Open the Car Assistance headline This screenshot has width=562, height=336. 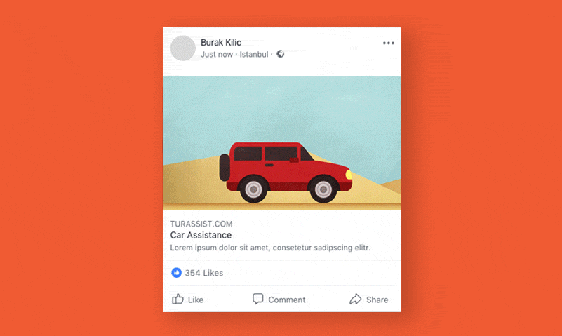click(201, 235)
